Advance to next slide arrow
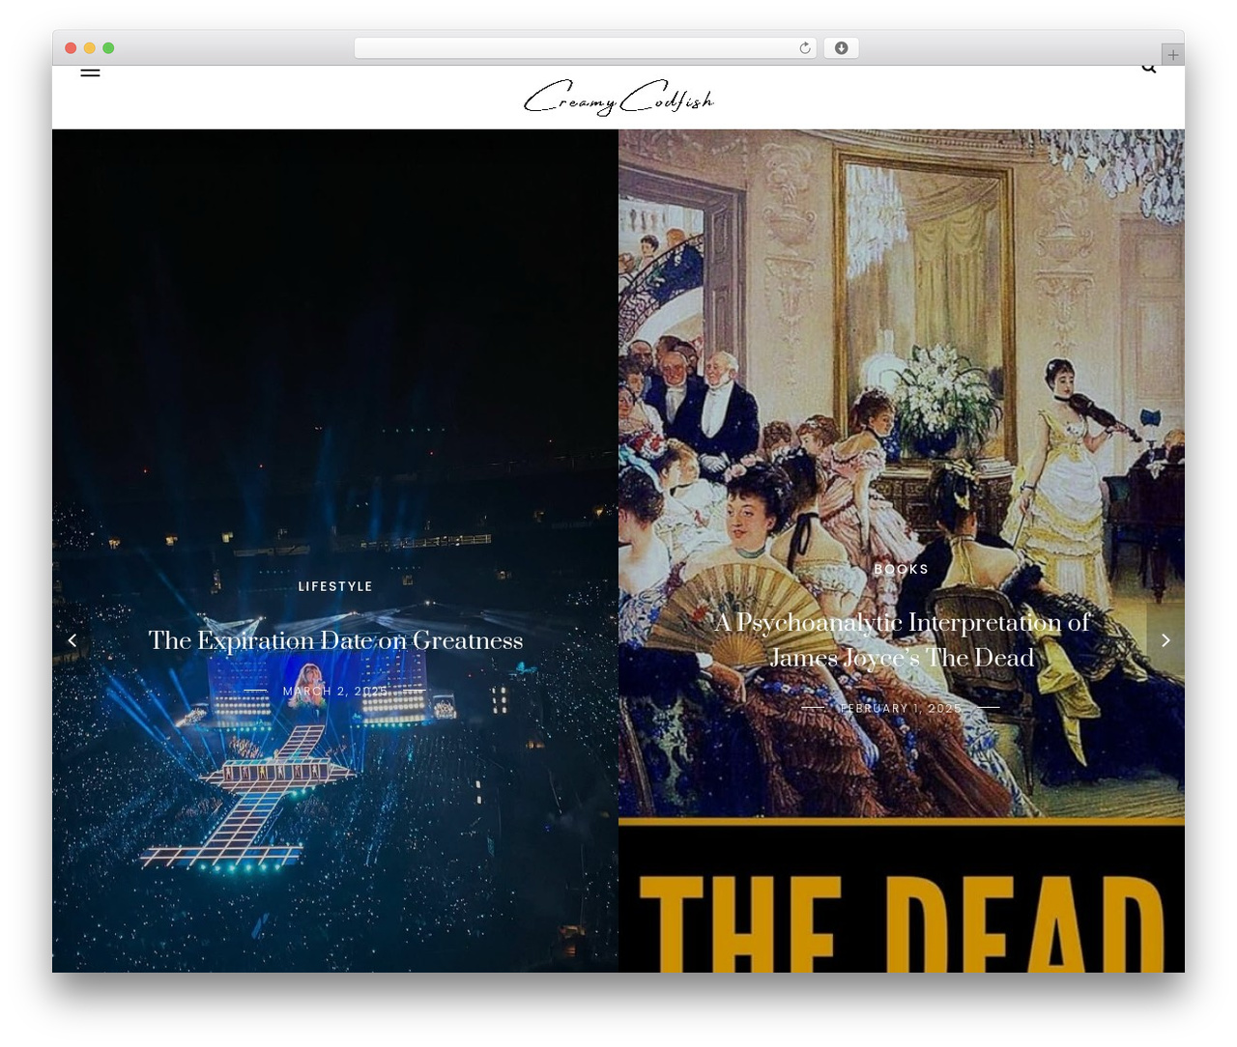1237x1047 pixels. (x=1165, y=639)
